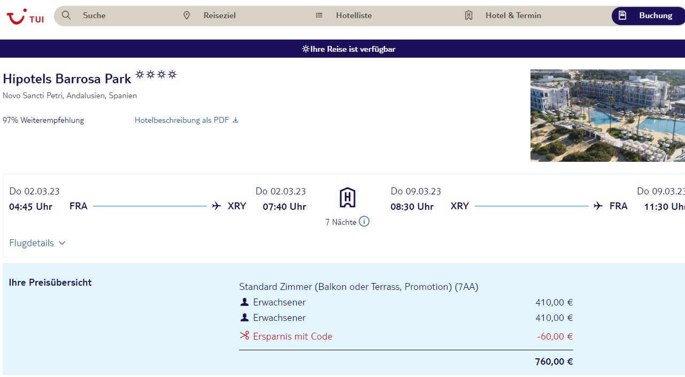
Task: Click the Flugdetails chevron arrow
Action: tap(62, 243)
